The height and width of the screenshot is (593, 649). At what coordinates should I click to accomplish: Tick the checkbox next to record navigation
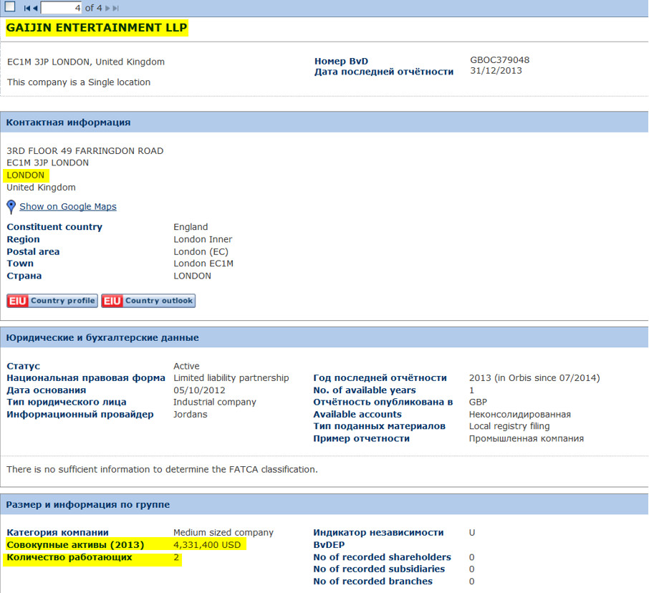tap(9, 6)
